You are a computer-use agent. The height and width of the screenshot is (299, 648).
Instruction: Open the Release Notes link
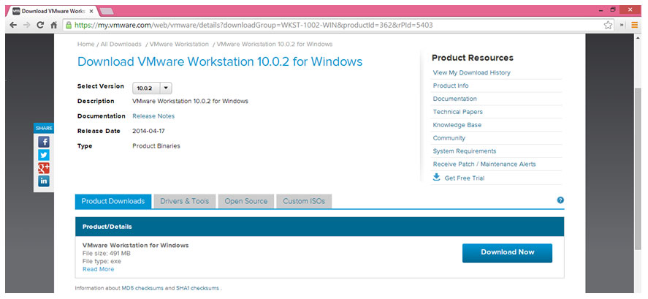(x=153, y=116)
